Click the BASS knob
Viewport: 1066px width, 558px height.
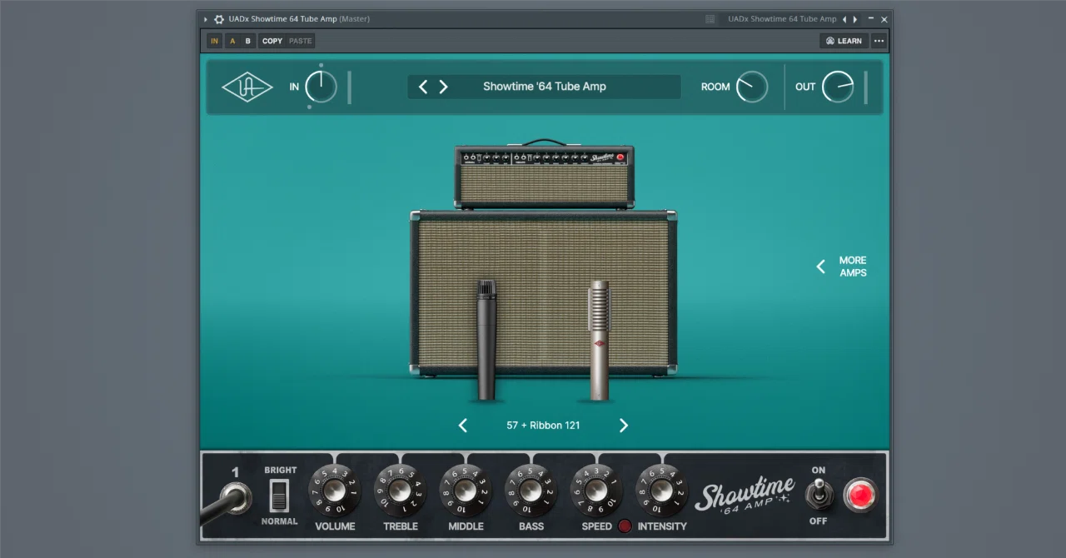click(x=531, y=491)
